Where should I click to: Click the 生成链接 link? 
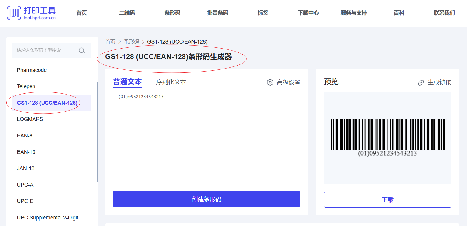(434, 83)
